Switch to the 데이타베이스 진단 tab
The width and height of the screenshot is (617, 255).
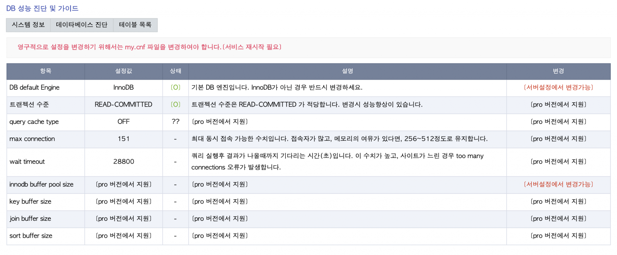[82, 25]
